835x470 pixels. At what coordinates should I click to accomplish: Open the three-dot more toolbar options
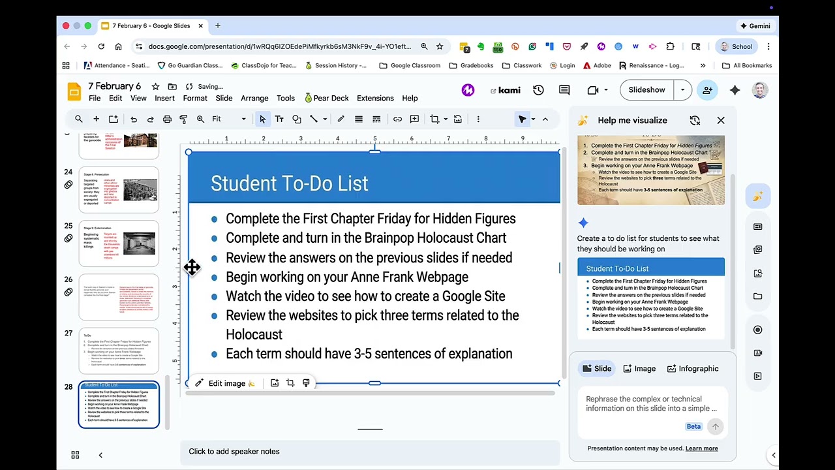(x=478, y=119)
